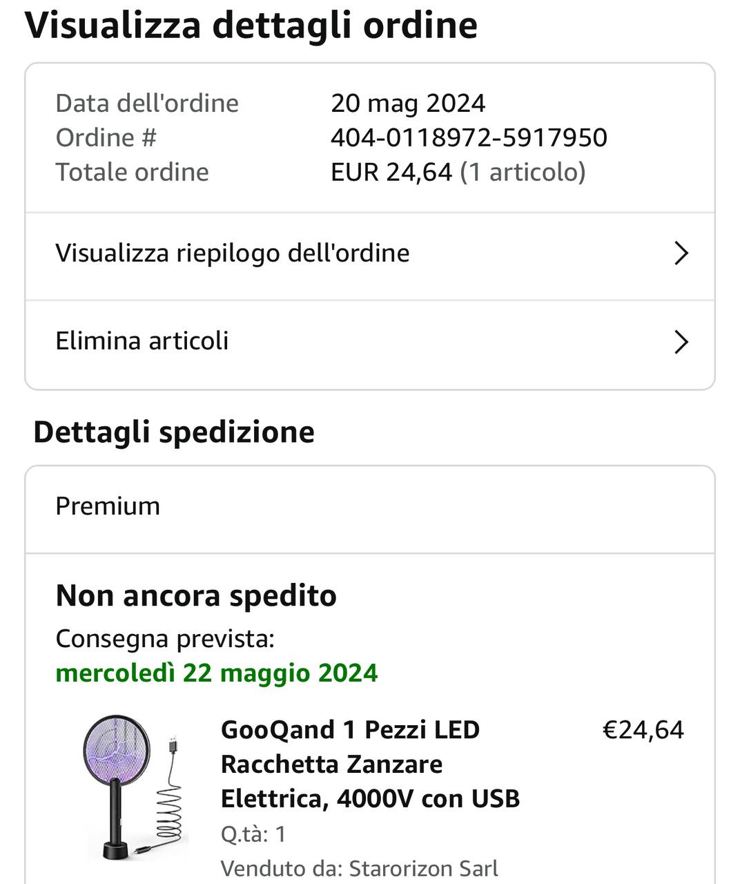Image resolution: width=740 pixels, height=884 pixels.
Task: Click the order date 20 mag 2024
Action: 408,104
